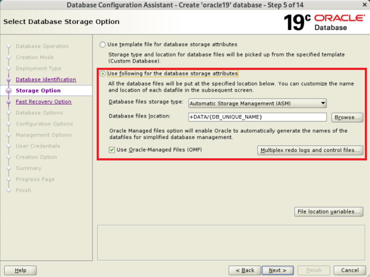The height and width of the screenshot is (277, 370).
Task: Close the Database Configuration Assistant window
Action: pos(364,5)
